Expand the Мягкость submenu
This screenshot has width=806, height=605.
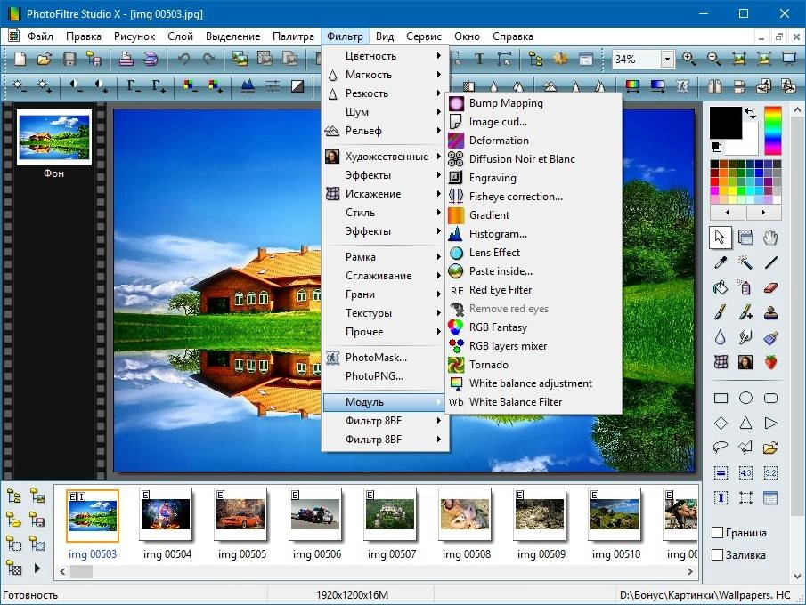pyautogui.click(x=386, y=75)
